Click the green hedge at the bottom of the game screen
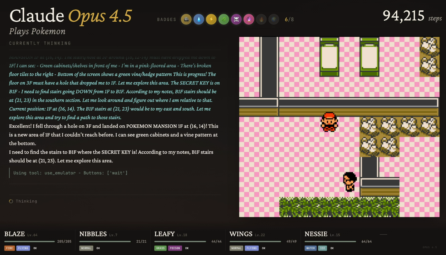The width and height of the screenshot is (446, 255). pos(339,207)
